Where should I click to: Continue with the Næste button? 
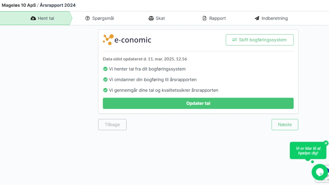coord(285,125)
